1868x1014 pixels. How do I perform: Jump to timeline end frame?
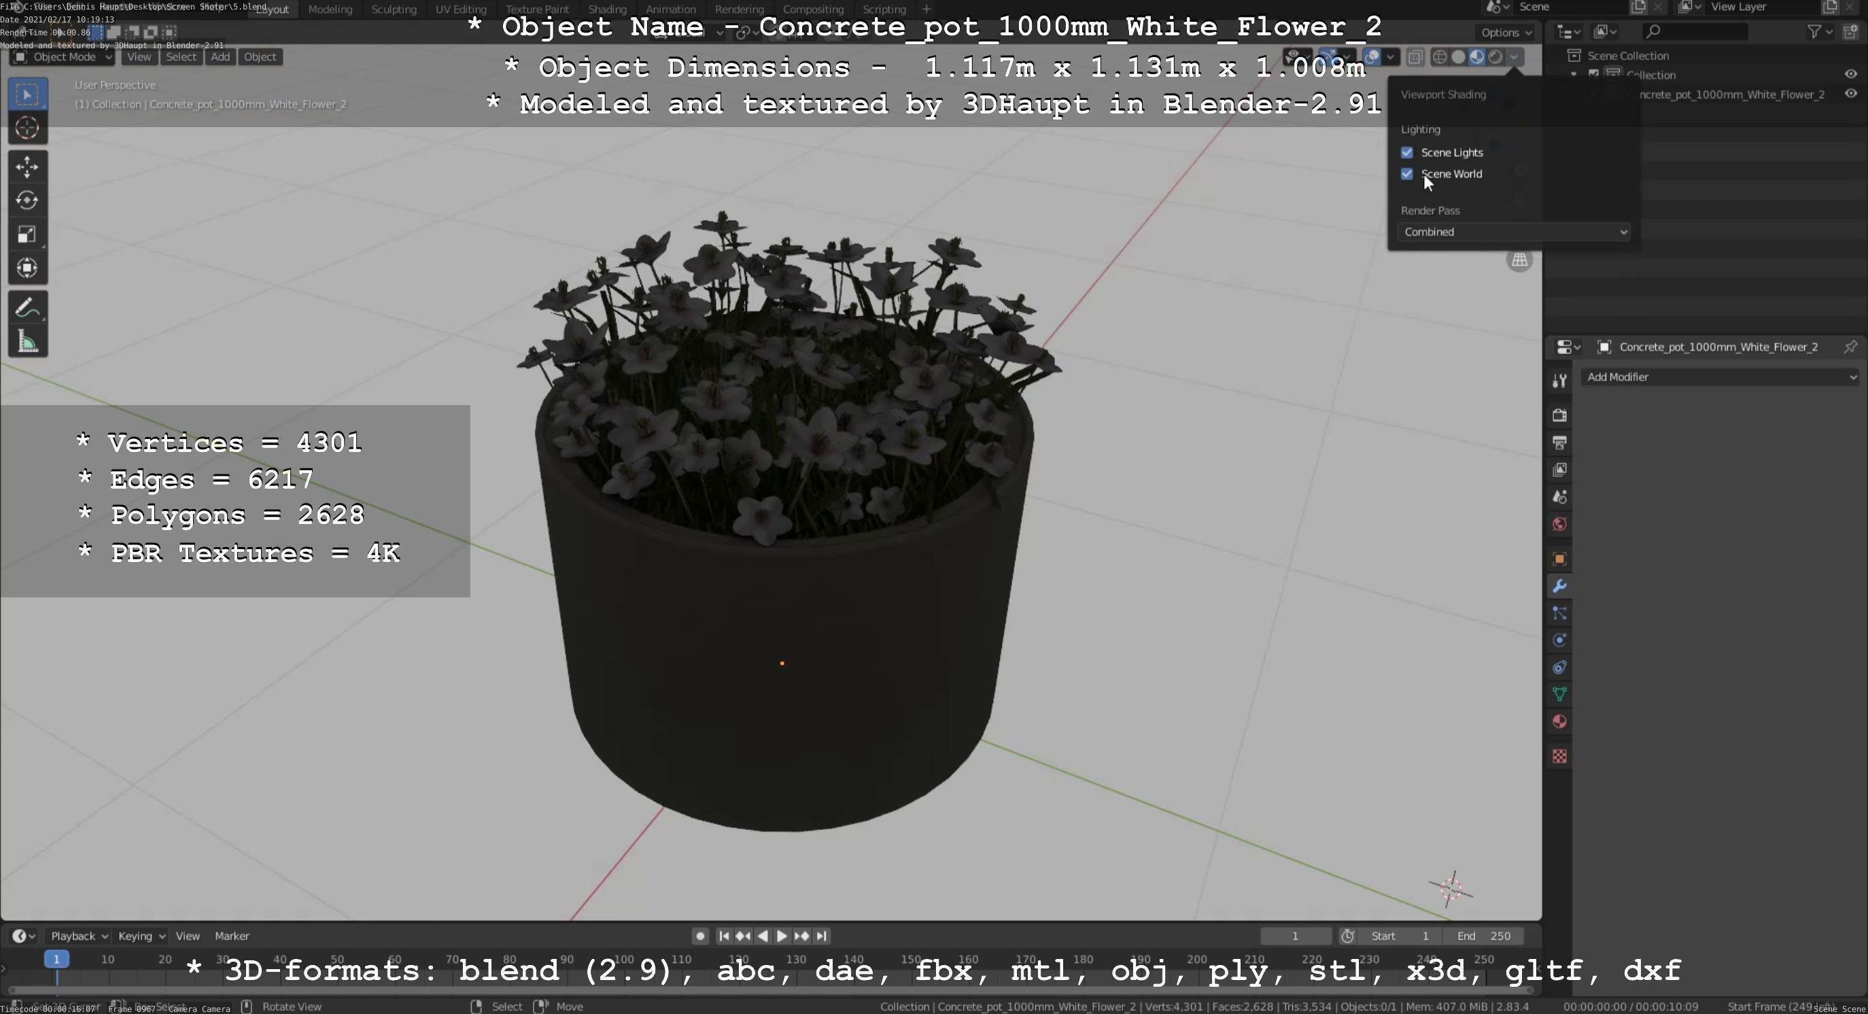822,937
